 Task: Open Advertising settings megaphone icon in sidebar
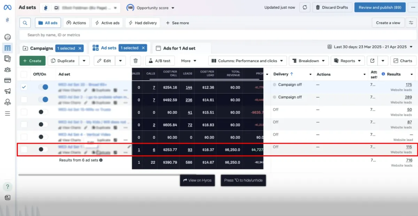coord(7,91)
